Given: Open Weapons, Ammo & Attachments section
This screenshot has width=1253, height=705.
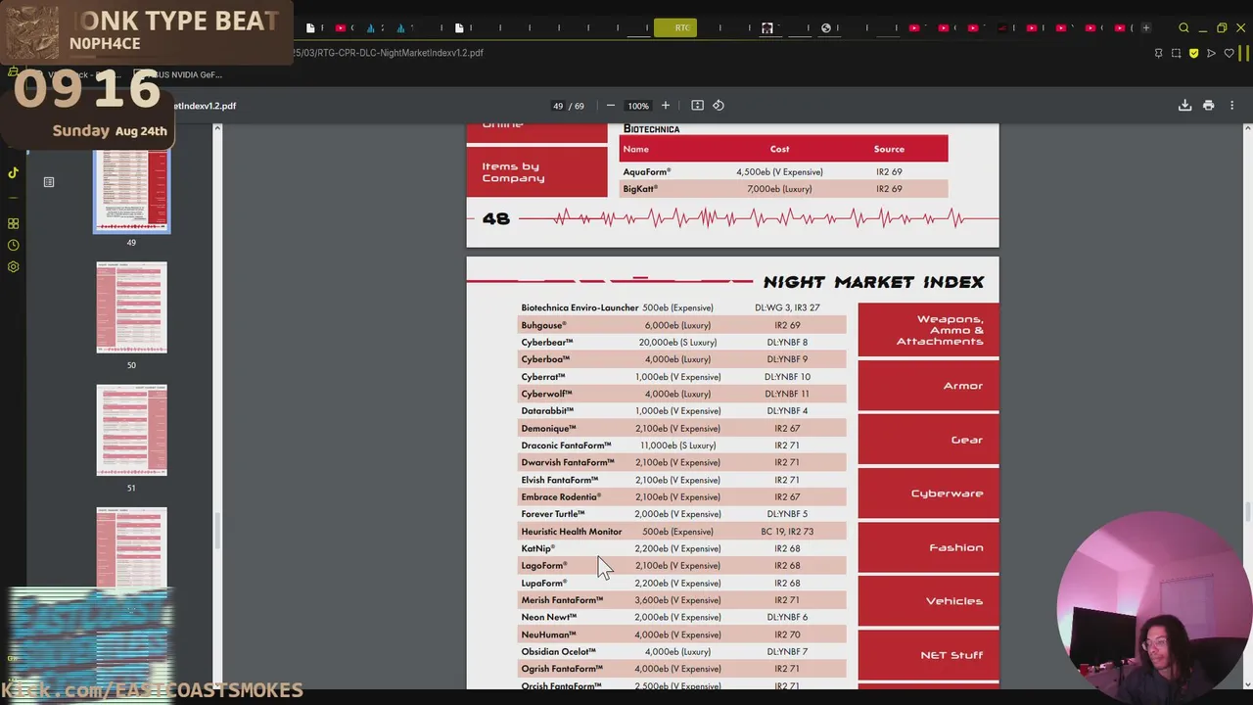Looking at the screenshot, I should click(928, 330).
